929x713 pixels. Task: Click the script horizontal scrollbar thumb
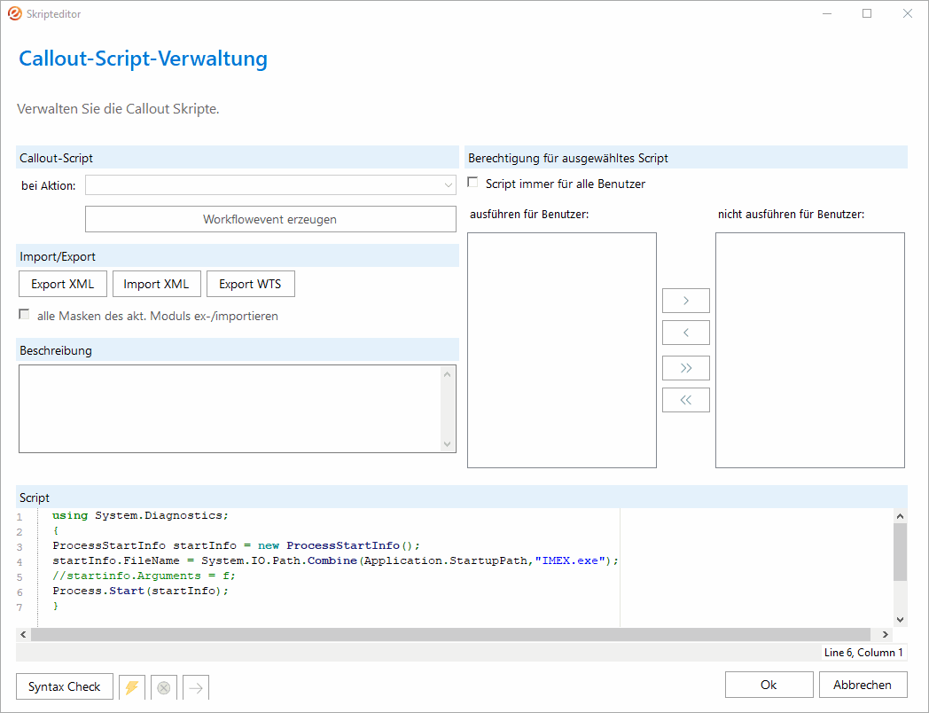coord(450,634)
